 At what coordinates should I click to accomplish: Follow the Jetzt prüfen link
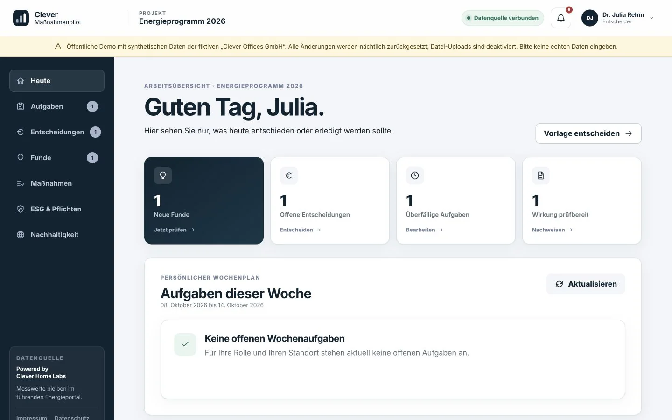click(x=174, y=230)
